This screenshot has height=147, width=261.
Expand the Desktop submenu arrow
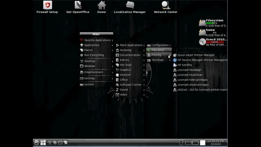(x=113, y=61)
